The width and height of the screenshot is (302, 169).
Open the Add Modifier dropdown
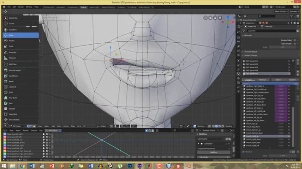(x=210, y=139)
